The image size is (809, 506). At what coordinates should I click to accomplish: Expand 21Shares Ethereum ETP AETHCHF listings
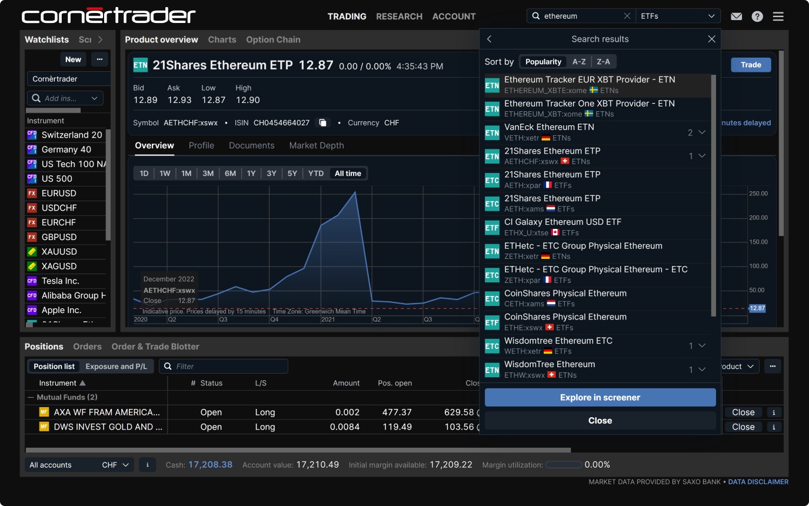point(701,157)
